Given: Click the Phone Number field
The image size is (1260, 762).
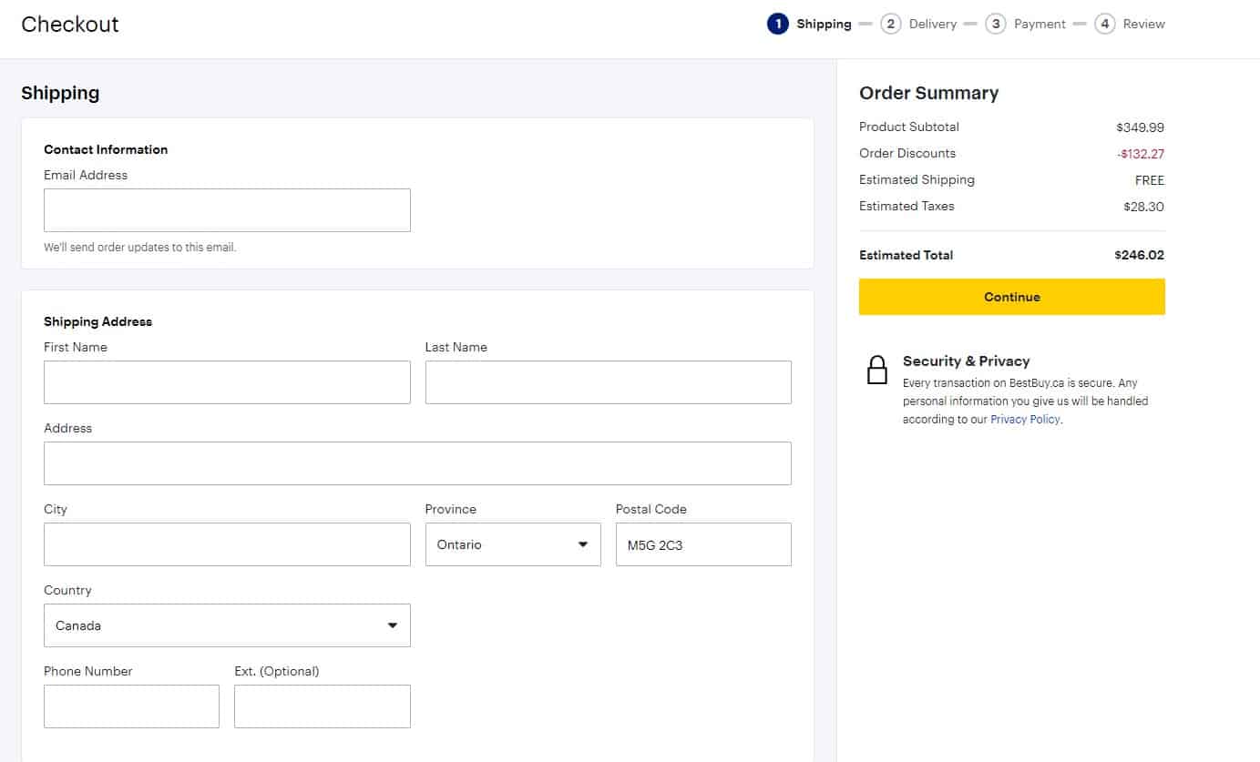Looking at the screenshot, I should [131, 706].
